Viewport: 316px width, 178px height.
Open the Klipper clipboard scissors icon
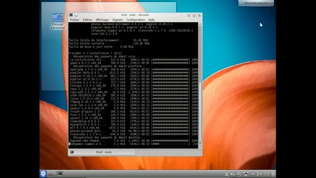click(x=227, y=174)
